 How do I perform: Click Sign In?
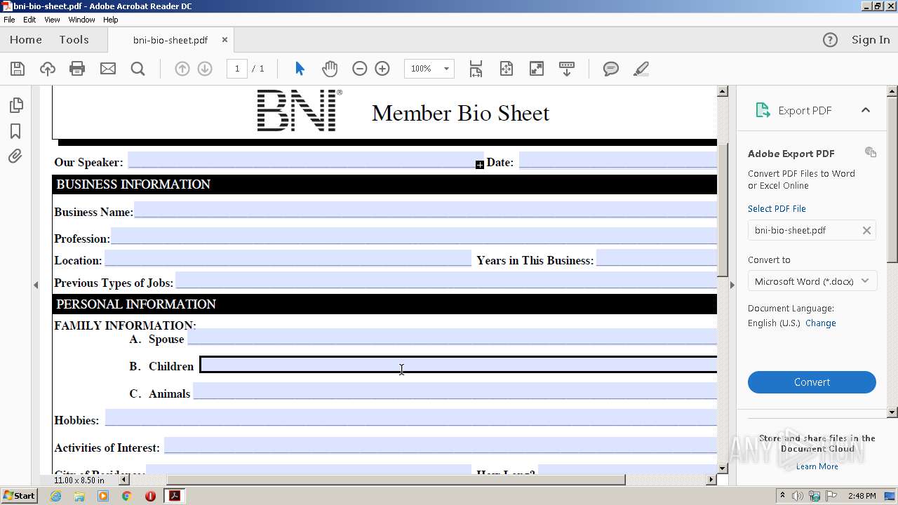pos(871,40)
